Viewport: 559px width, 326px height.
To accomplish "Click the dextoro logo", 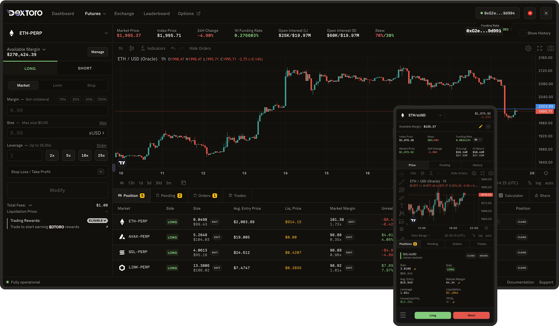I will pos(25,13).
